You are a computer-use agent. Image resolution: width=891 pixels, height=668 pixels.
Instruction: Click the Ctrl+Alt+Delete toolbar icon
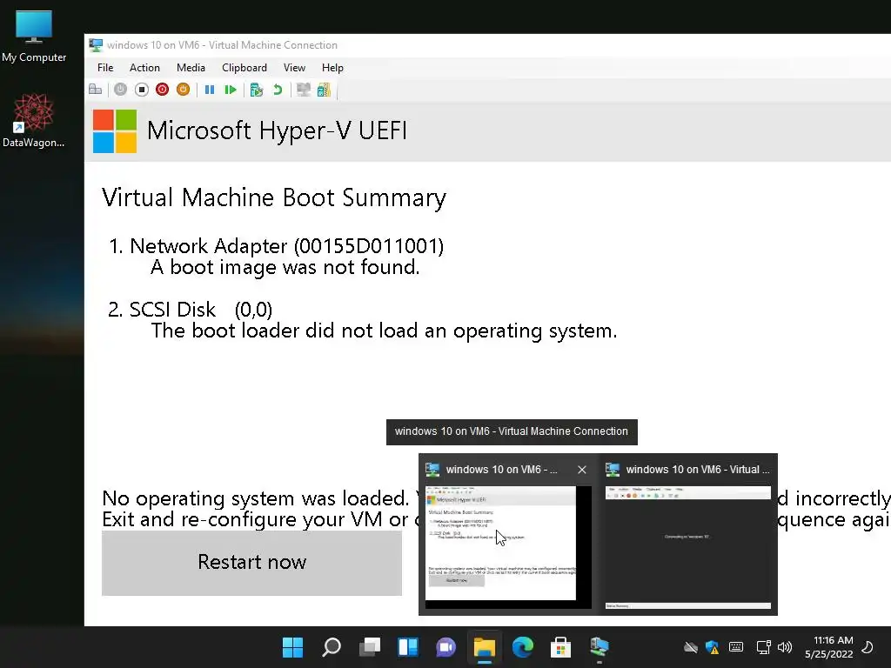96,90
